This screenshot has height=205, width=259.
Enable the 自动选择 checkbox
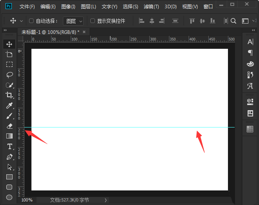[x=31, y=21]
